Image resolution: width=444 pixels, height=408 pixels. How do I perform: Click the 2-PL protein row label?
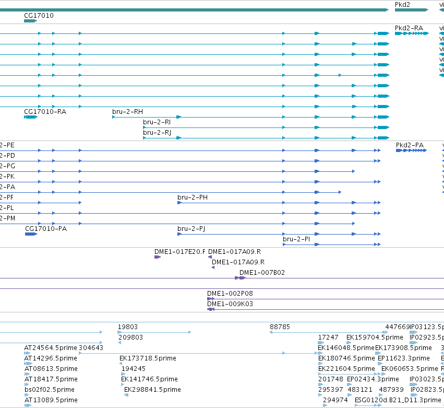point(7,208)
